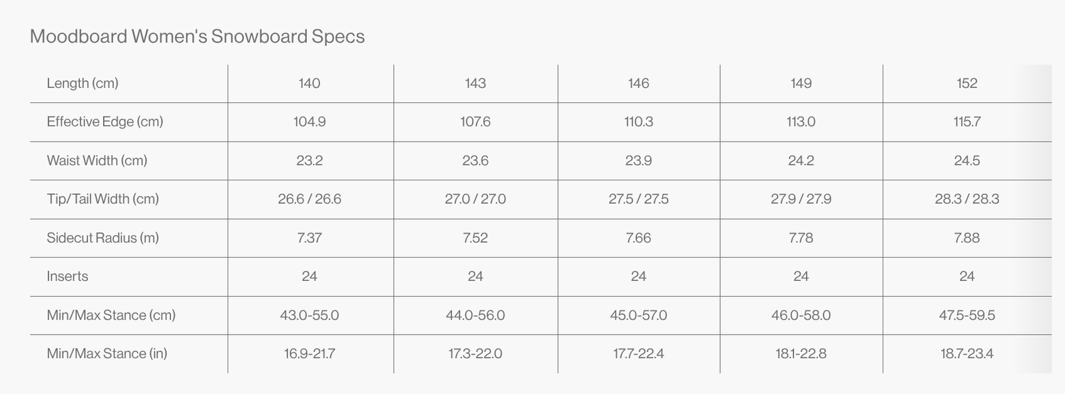Click the "Sidecut Radius (m)" row label
Screen dimensions: 1065x394
pyautogui.click(x=103, y=238)
